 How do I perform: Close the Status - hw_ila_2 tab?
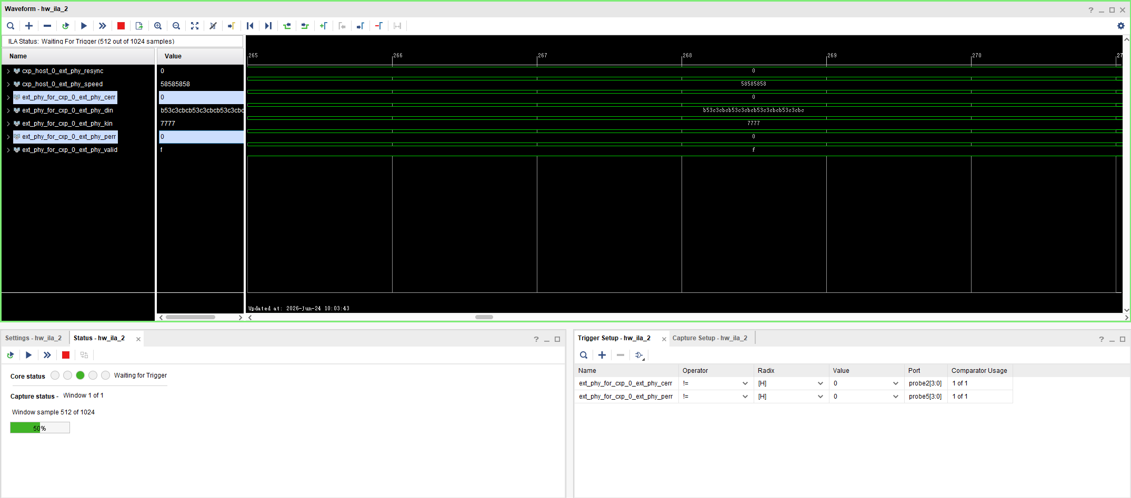coord(138,339)
